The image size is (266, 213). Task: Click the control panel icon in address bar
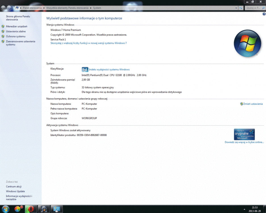coord(17,8)
